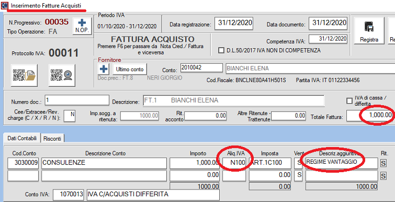Click the Data documento field
The image size is (395, 202).
point(328,23)
